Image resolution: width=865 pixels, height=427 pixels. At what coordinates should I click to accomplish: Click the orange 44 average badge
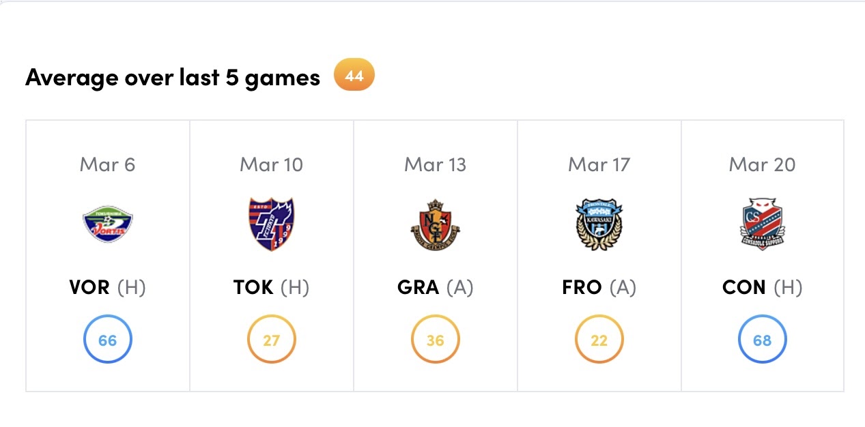coord(354,76)
